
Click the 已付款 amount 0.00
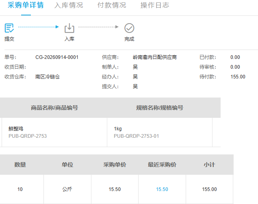(x=235, y=57)
